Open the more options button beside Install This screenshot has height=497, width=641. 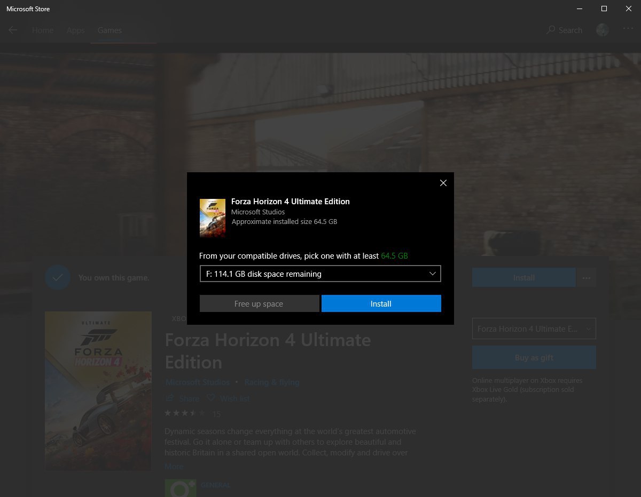click(x=587, y=278)
